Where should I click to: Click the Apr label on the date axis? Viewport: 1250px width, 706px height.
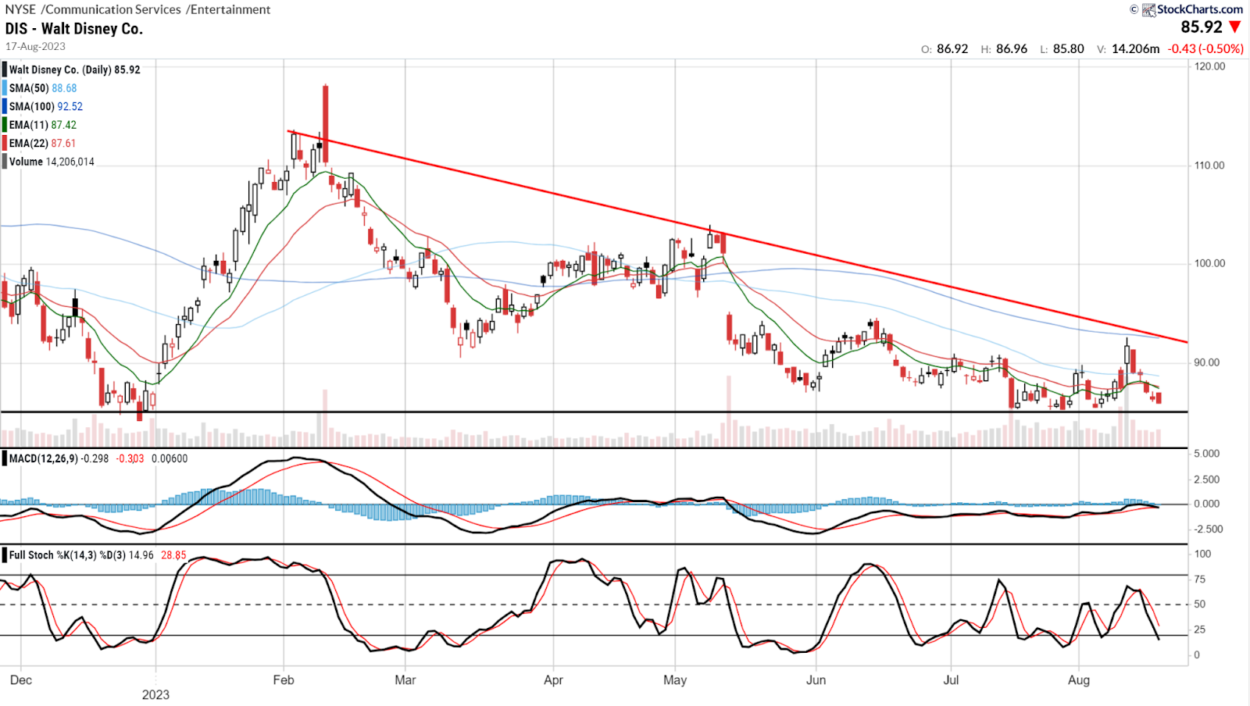[553, 680]
